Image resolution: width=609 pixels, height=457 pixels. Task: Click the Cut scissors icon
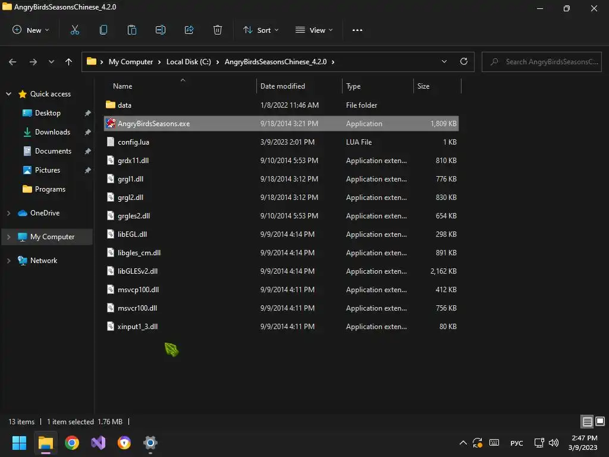click(74, 30)
